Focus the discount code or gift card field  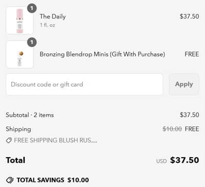85,84
